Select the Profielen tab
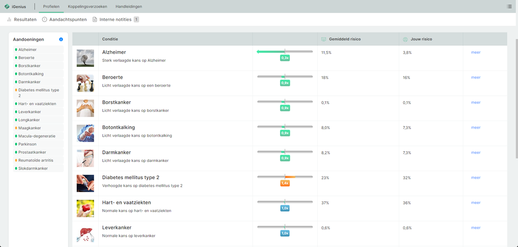The height and width of the screenshot is (247, 518). tap(51, 6)
